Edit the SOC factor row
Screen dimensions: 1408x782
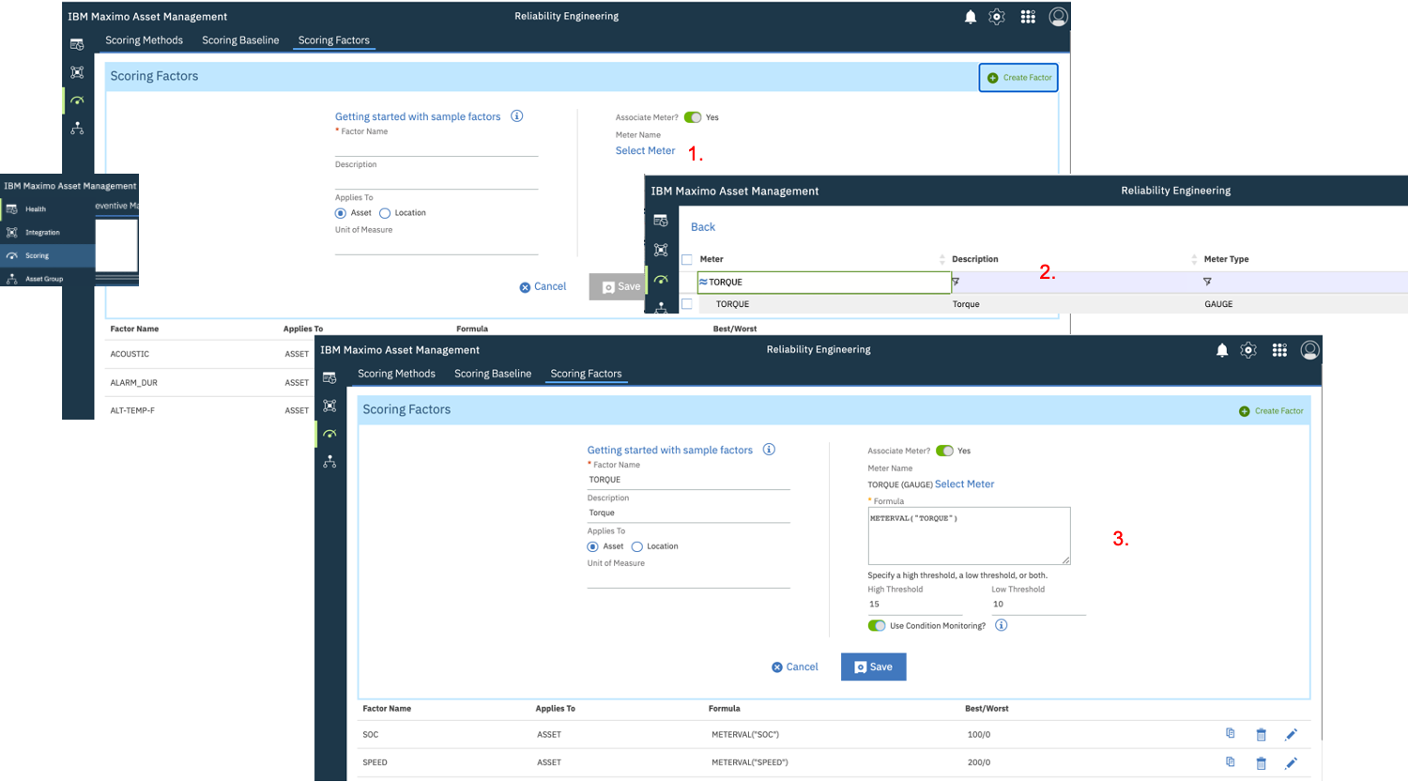point(1291,734)
